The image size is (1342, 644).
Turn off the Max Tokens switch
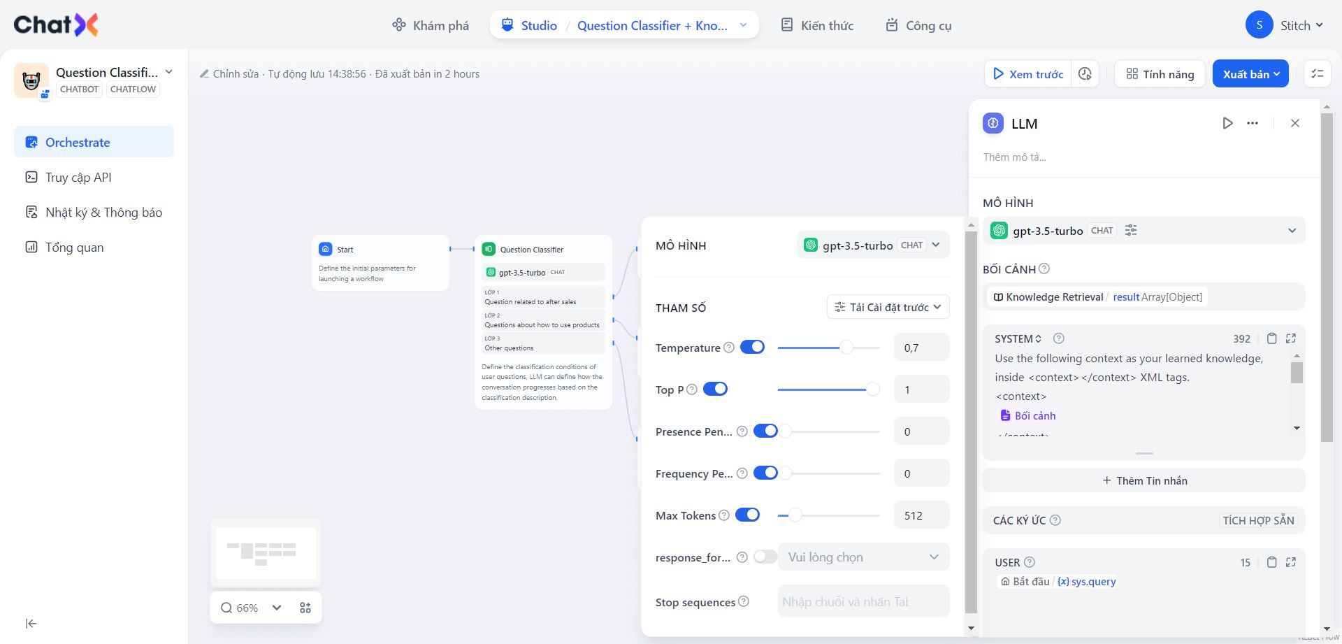tap(747, 515)
